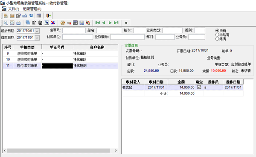This screenshot has height=157, width=256.
Task: Click the 收付日期 column header
Action: (156, 82)
